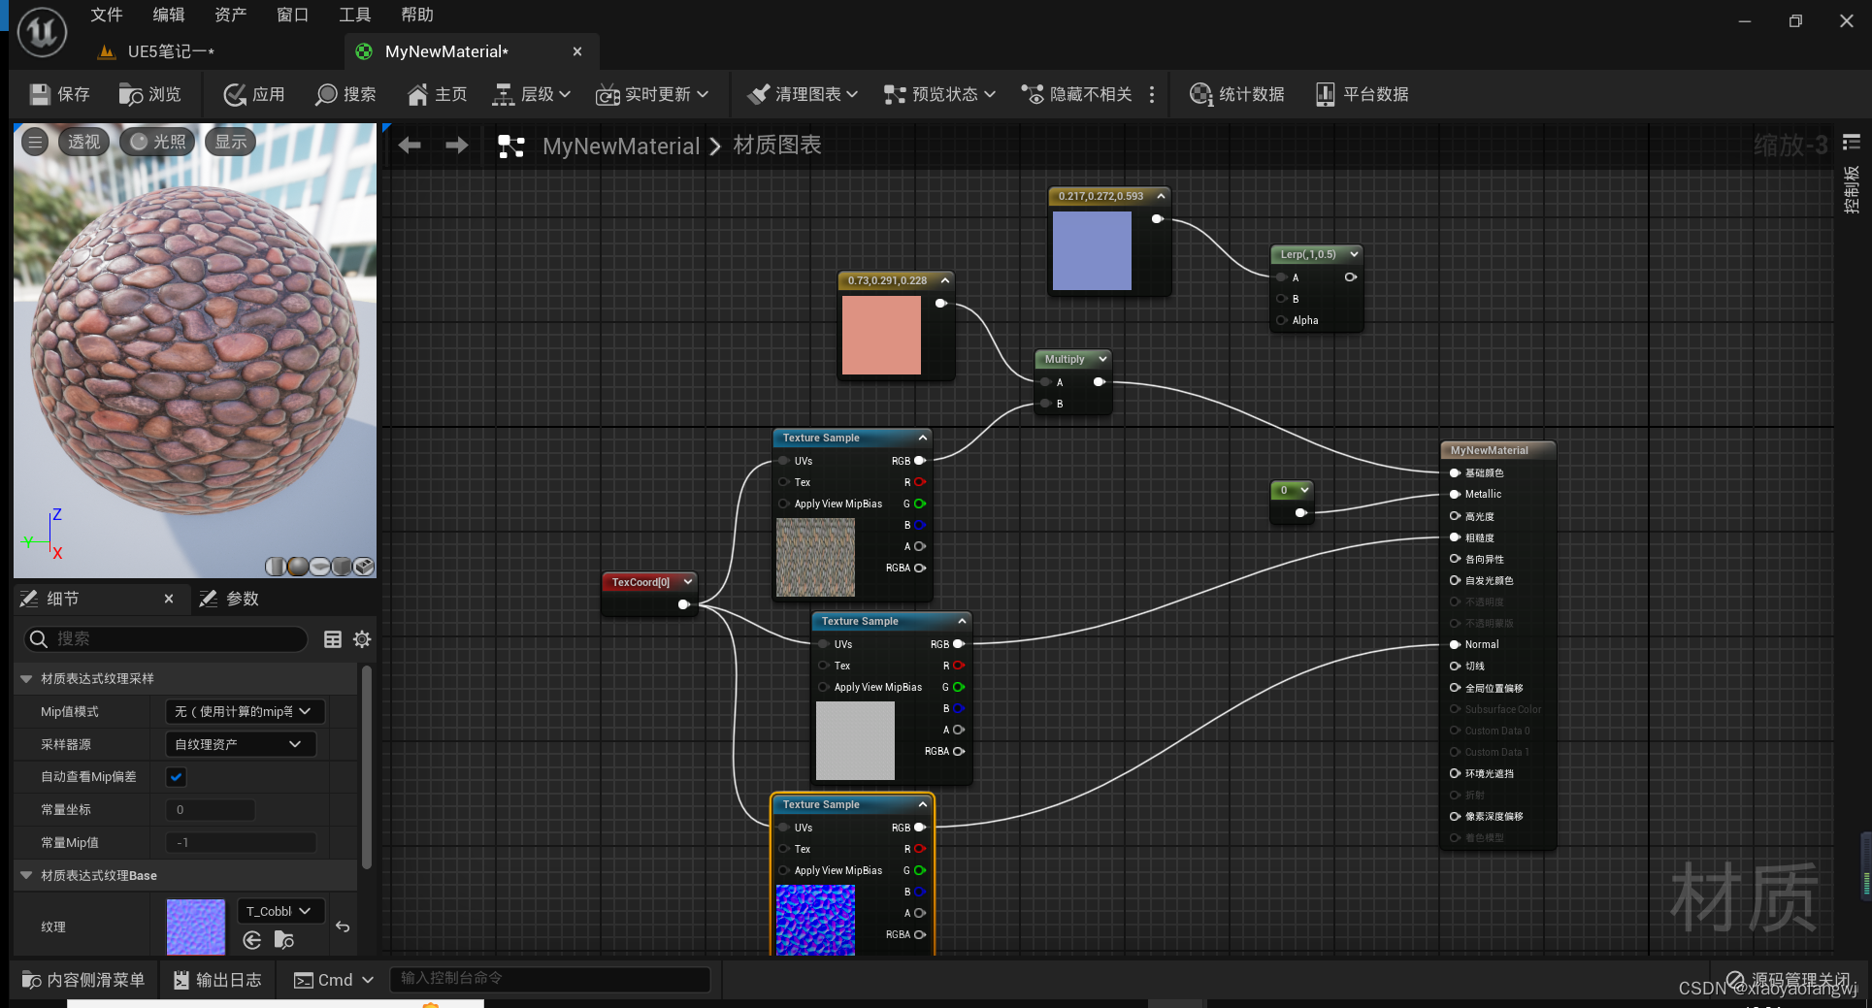Reset 纹理 property to default arrow

tap(343, 927)
